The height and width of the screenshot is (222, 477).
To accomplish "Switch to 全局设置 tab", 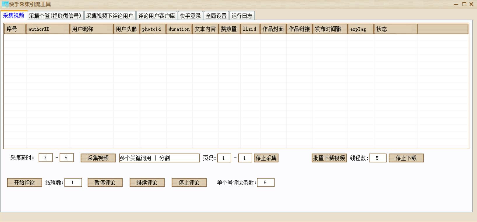I will (216, 16).
